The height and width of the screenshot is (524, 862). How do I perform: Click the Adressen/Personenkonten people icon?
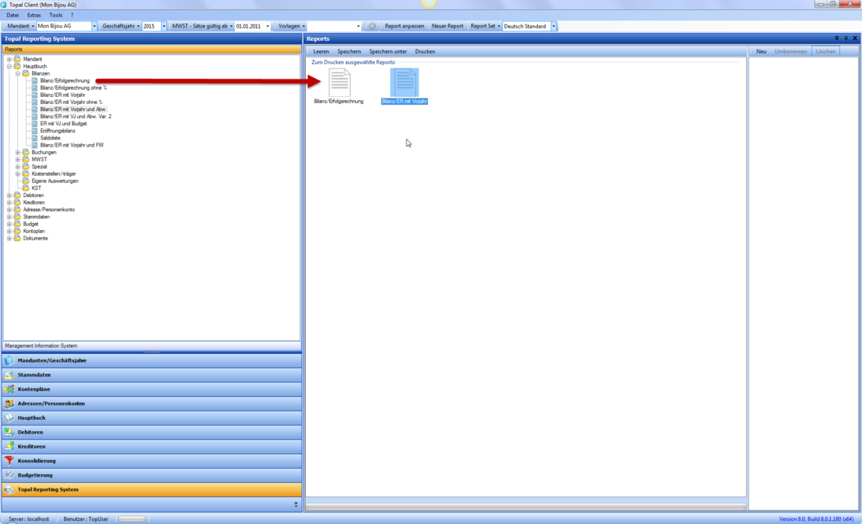9,403
